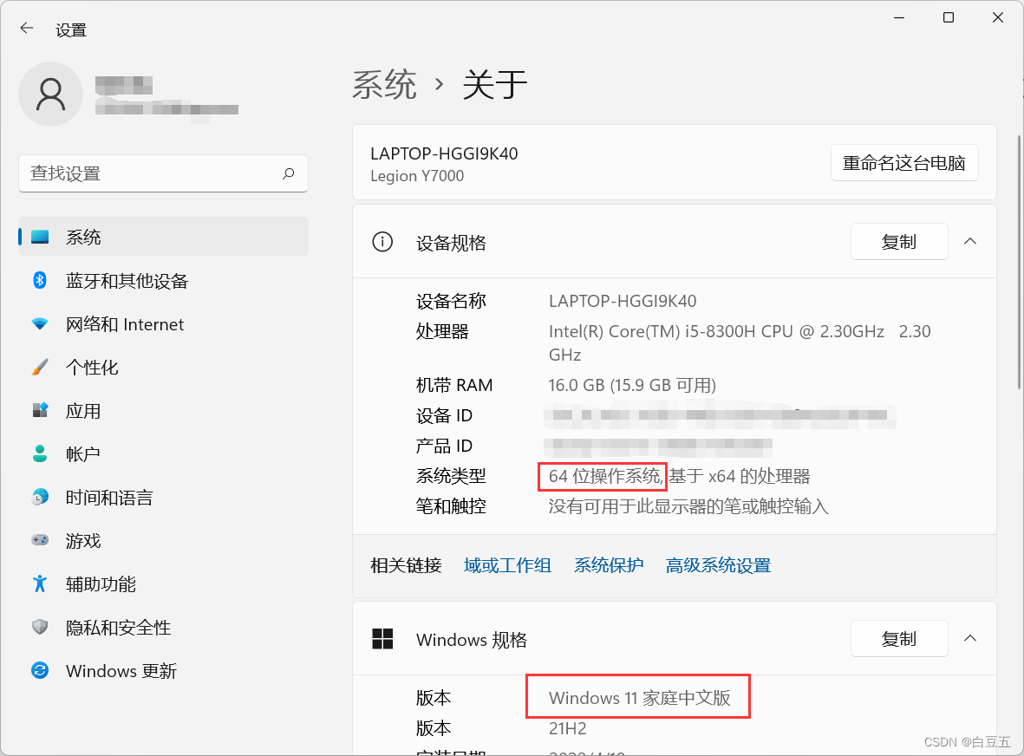1024x756 pixels.
Task: Select the 16.0 GB RAM value
Action: tap(632, 385)
